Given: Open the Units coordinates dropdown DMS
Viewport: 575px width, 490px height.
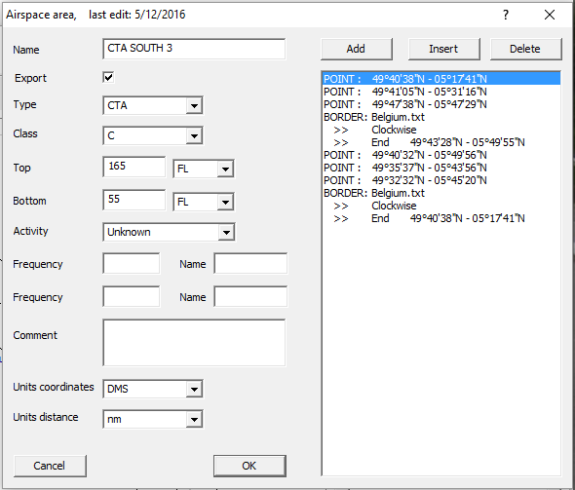Looking at the screenshot, I should pos(153,389).
